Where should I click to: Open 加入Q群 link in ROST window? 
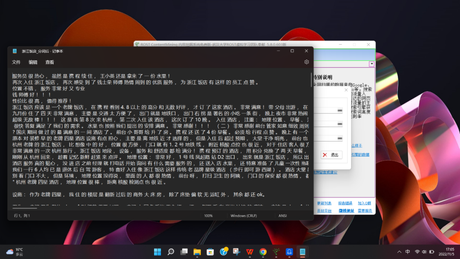pos(364,203)
